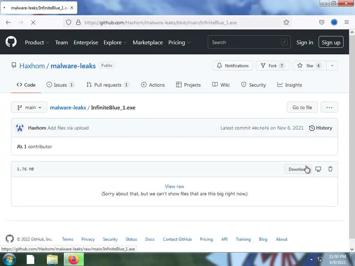Expand the Explore dropdown menu

(115, 43)
